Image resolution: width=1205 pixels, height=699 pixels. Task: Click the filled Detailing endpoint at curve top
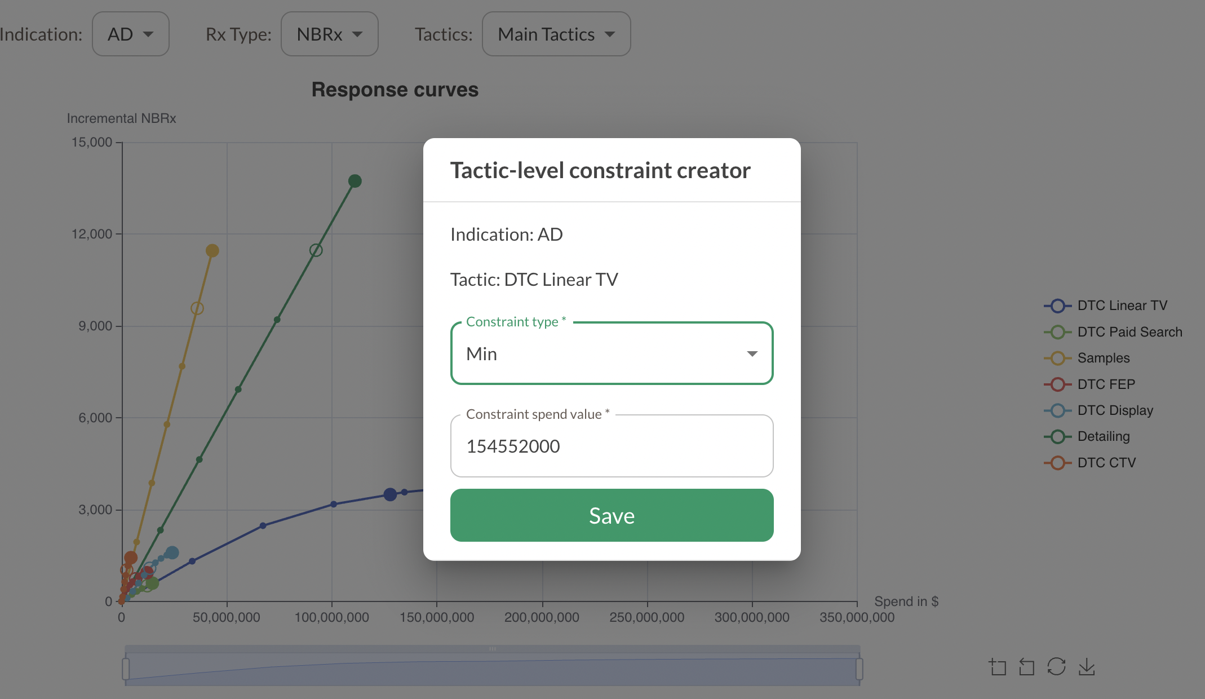coord(355,181)
